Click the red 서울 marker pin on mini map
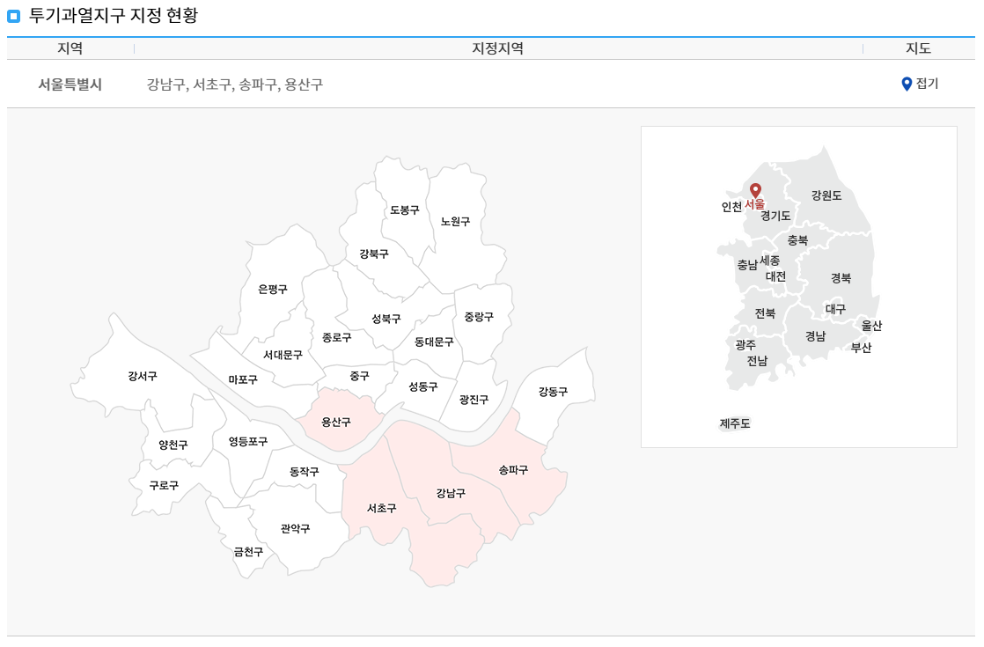Screen dimensions: 984x647 pos(757,190)
